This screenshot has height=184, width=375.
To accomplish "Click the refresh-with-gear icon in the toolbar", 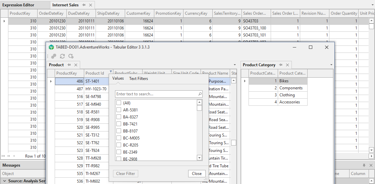I will click(71, 56).
